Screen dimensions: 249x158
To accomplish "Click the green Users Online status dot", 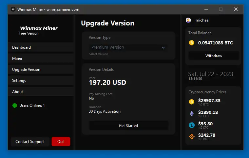I will pyautogui.click(x=15, y=105).
